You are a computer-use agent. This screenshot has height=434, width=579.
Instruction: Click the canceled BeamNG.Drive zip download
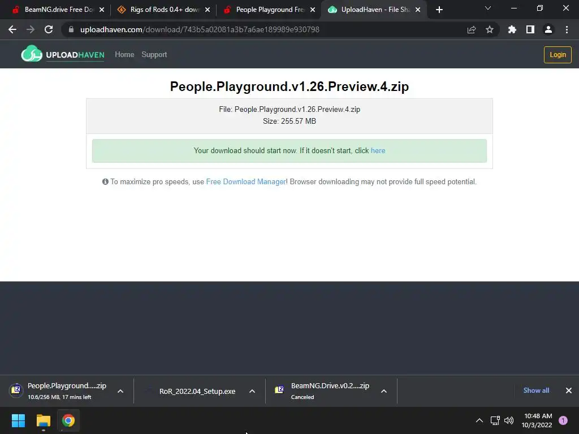click(322, 390)
